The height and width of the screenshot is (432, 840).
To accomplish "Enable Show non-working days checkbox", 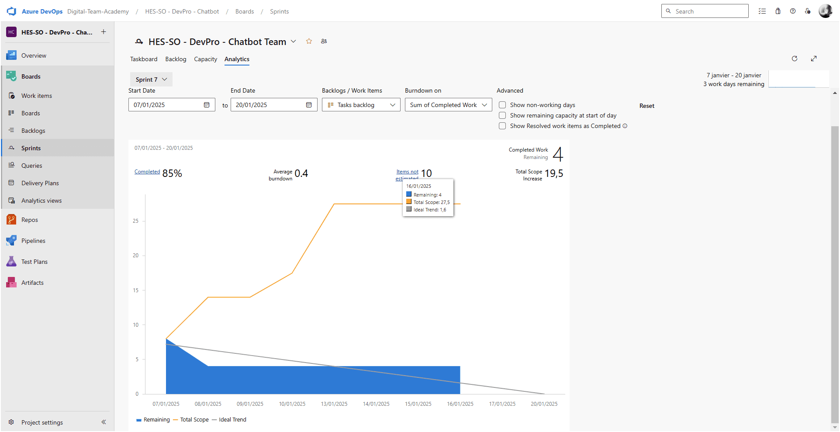I will click(x=502, y=105).
